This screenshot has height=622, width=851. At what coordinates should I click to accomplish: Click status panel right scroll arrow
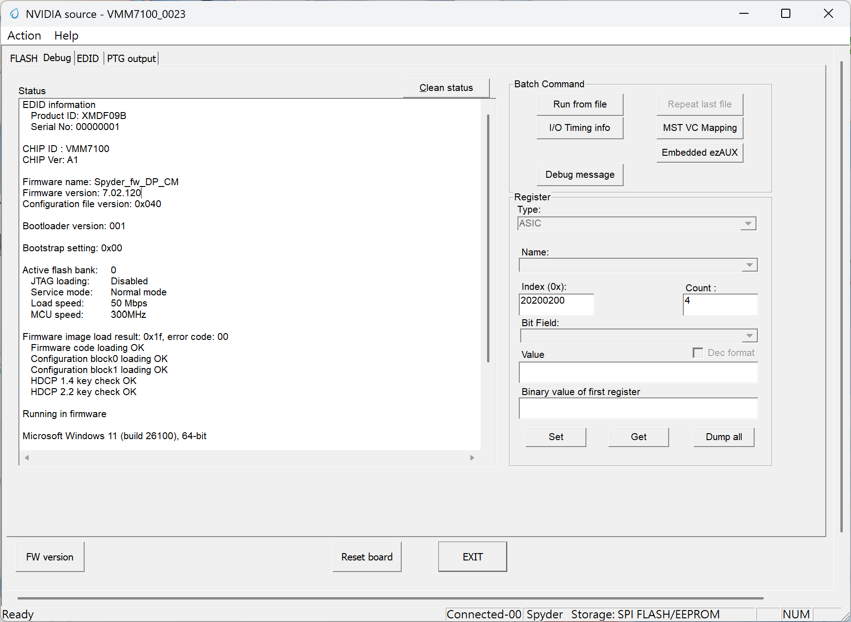coord(472,458)
